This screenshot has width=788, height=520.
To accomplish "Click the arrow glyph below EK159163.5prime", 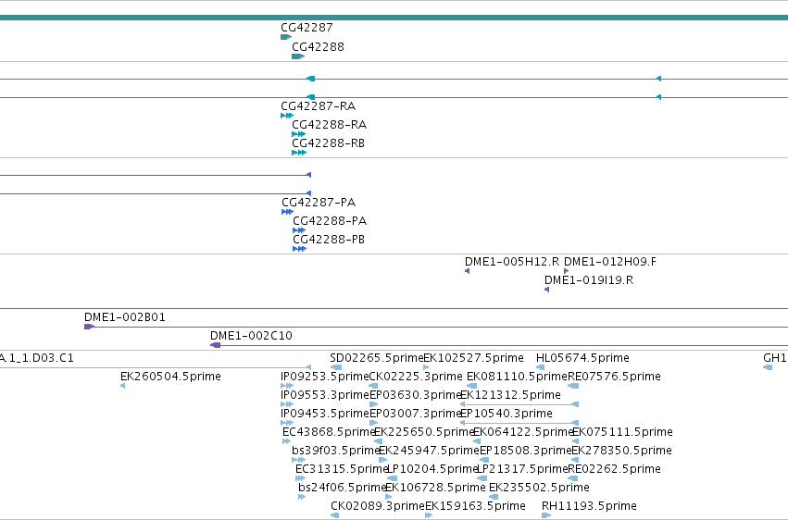I will pos(429,515).
